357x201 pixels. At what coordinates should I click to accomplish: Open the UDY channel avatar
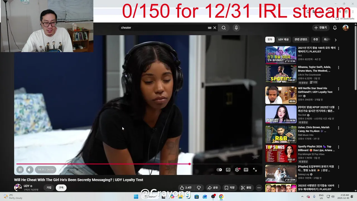tap(18, 187)
